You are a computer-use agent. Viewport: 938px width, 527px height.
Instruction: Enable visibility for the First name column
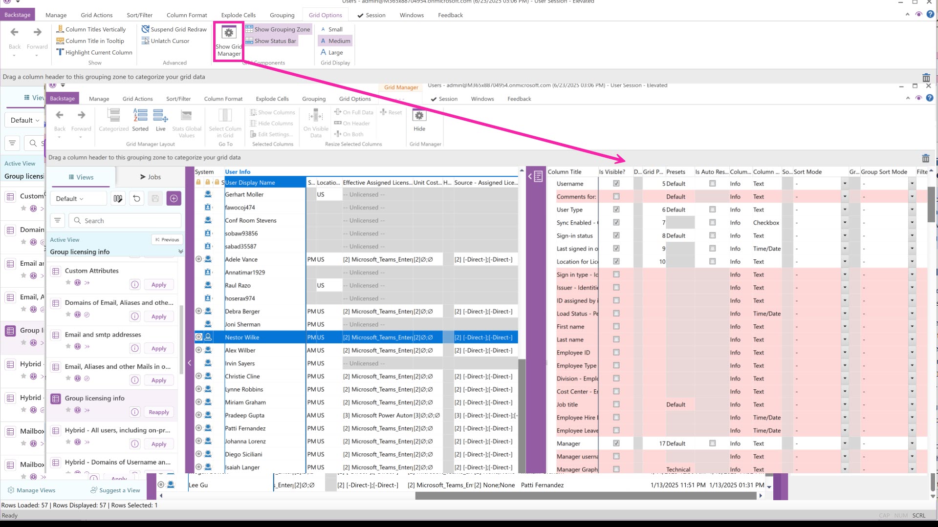click(616, 327)
